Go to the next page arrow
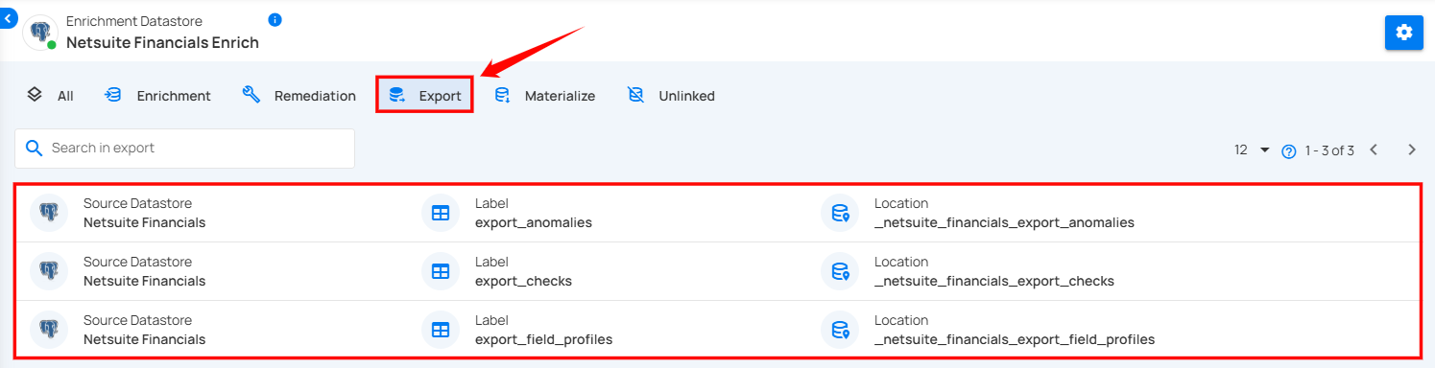Screen dimensions: 1435x368 point(1412,149)
